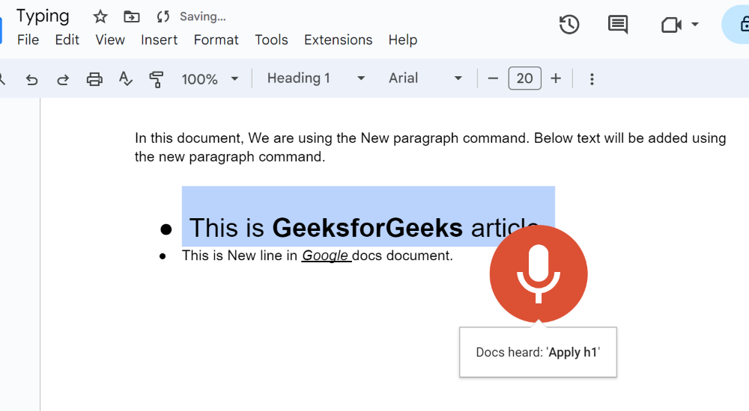Click the font size field showing 20

point(524,78)
